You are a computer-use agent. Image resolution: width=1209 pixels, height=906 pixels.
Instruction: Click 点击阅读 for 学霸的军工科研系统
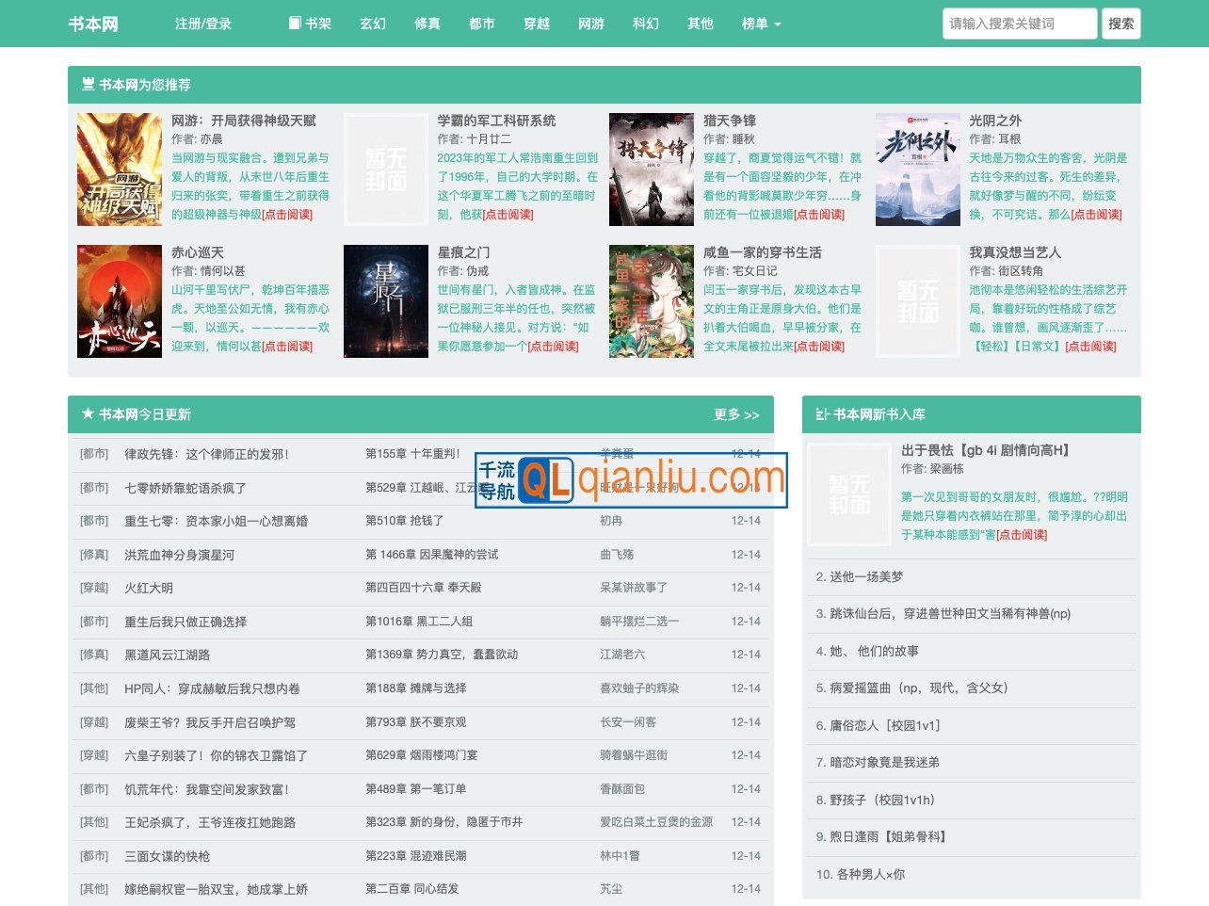508,215
